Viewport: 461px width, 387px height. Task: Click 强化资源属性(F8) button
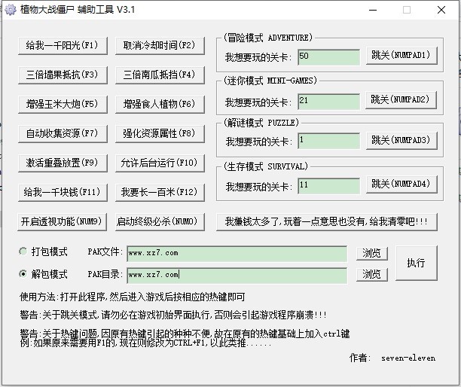[x=160, y=134]
